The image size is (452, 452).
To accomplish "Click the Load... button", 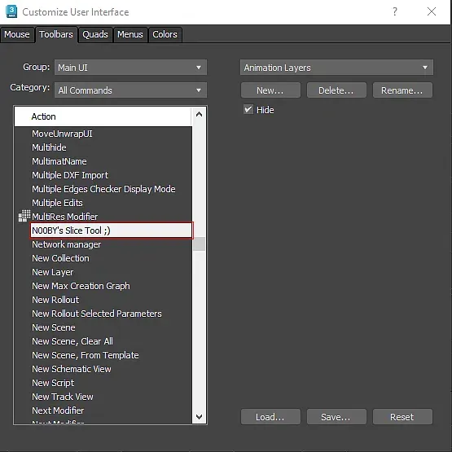I will (x=270, y=417).
